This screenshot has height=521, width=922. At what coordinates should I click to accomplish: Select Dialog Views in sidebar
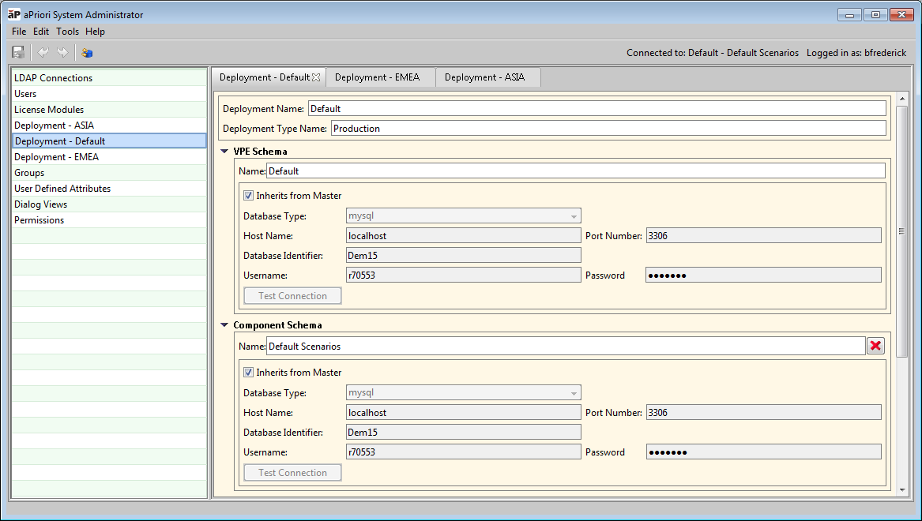(109, 204)
